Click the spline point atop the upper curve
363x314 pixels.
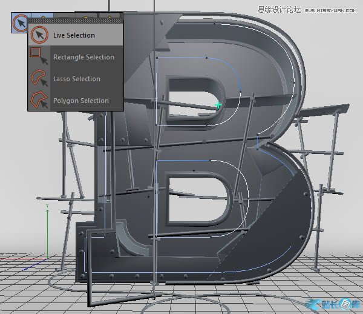pyautogui.click(x=207, y=59)
